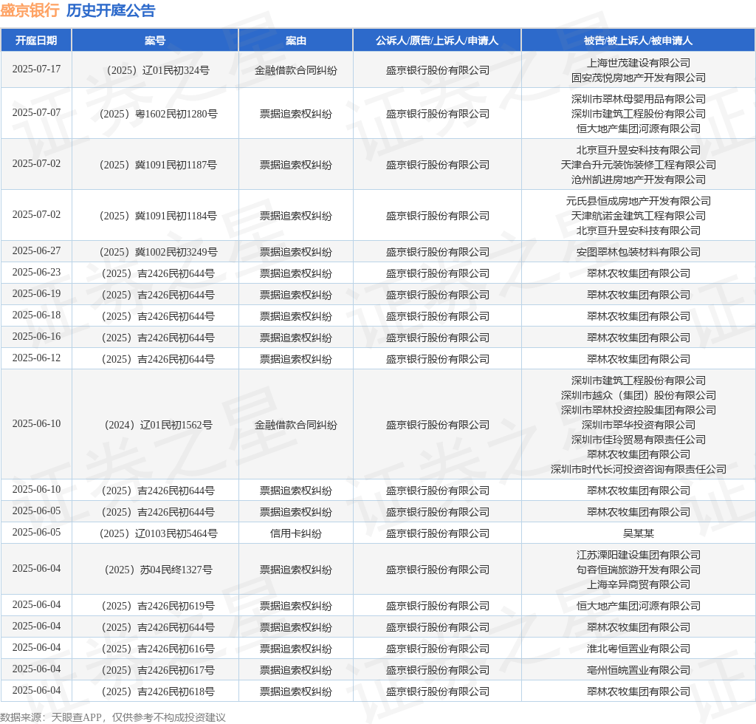Click date cell 2025-06-16
756x724 pixels.
click(x=37, y=336)
